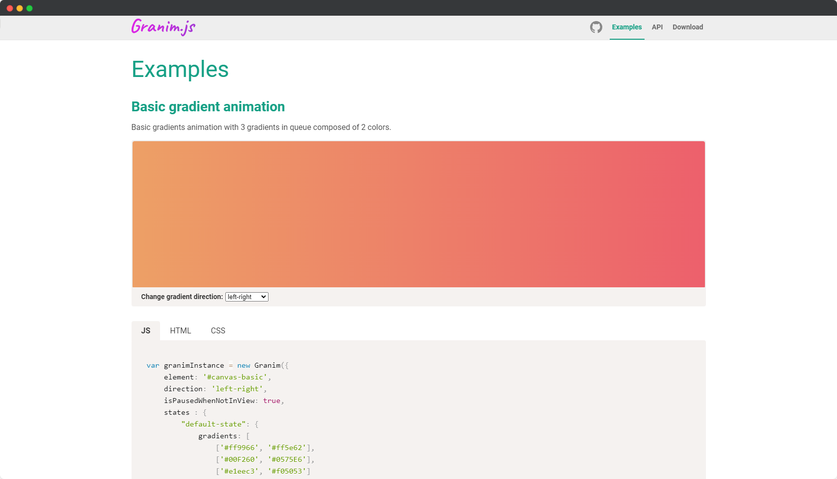Click the Examples page title
This screenshot has width=837, height=479.
tap(180, 69)
